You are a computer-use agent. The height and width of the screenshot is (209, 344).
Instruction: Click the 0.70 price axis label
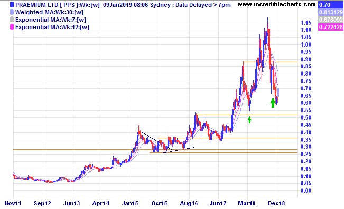click(306, 88)
